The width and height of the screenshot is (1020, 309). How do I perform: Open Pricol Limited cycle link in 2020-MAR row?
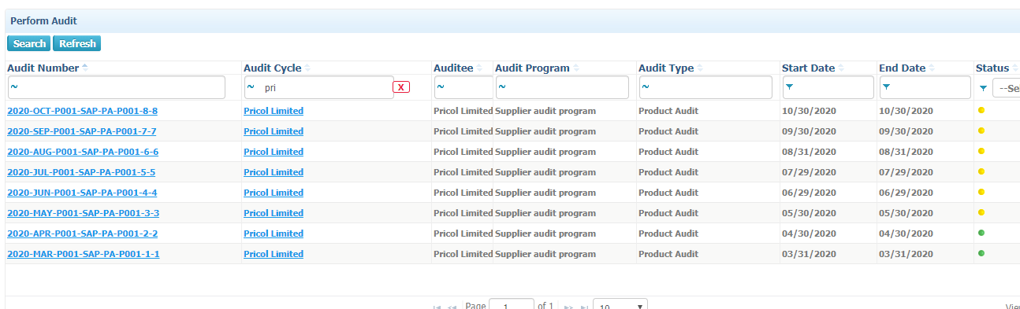(x=274, y=254)
